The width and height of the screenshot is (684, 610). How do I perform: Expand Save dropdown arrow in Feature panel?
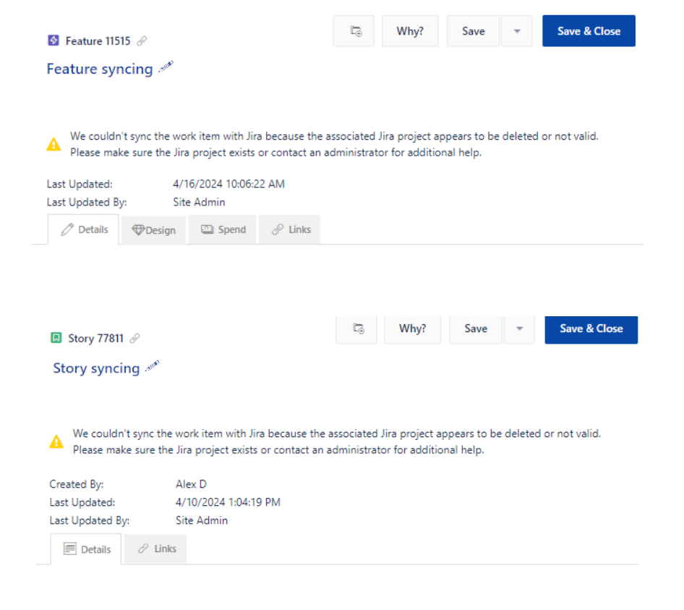point(516,31)
